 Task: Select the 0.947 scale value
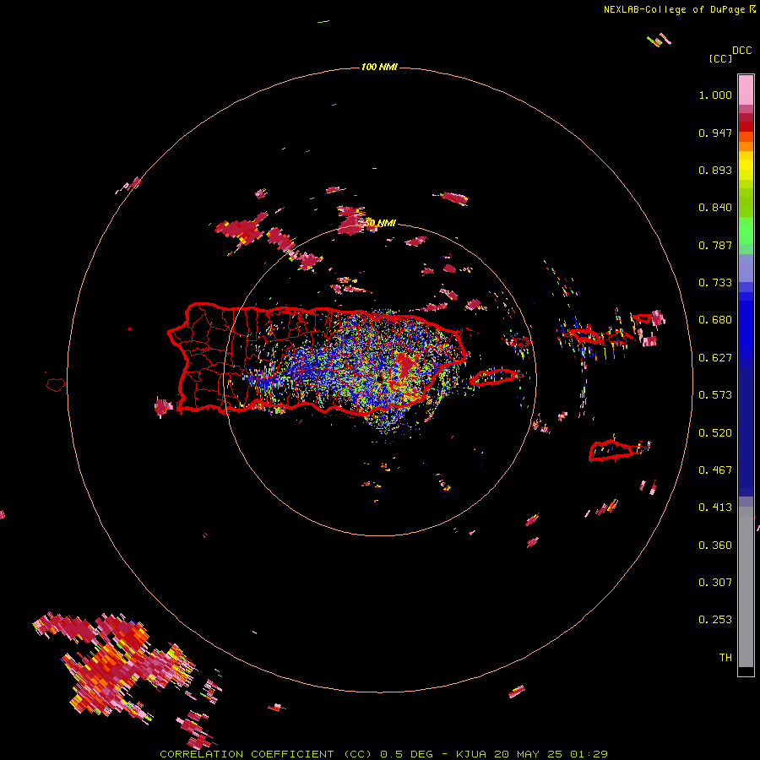(x=715, y=133)
